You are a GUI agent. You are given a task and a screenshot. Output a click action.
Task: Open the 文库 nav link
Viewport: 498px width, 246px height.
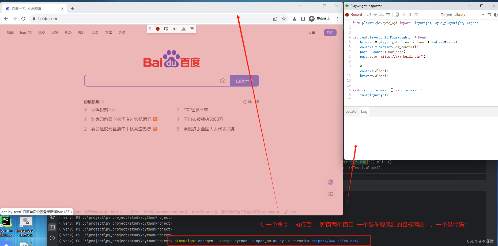tap(108, 33)
